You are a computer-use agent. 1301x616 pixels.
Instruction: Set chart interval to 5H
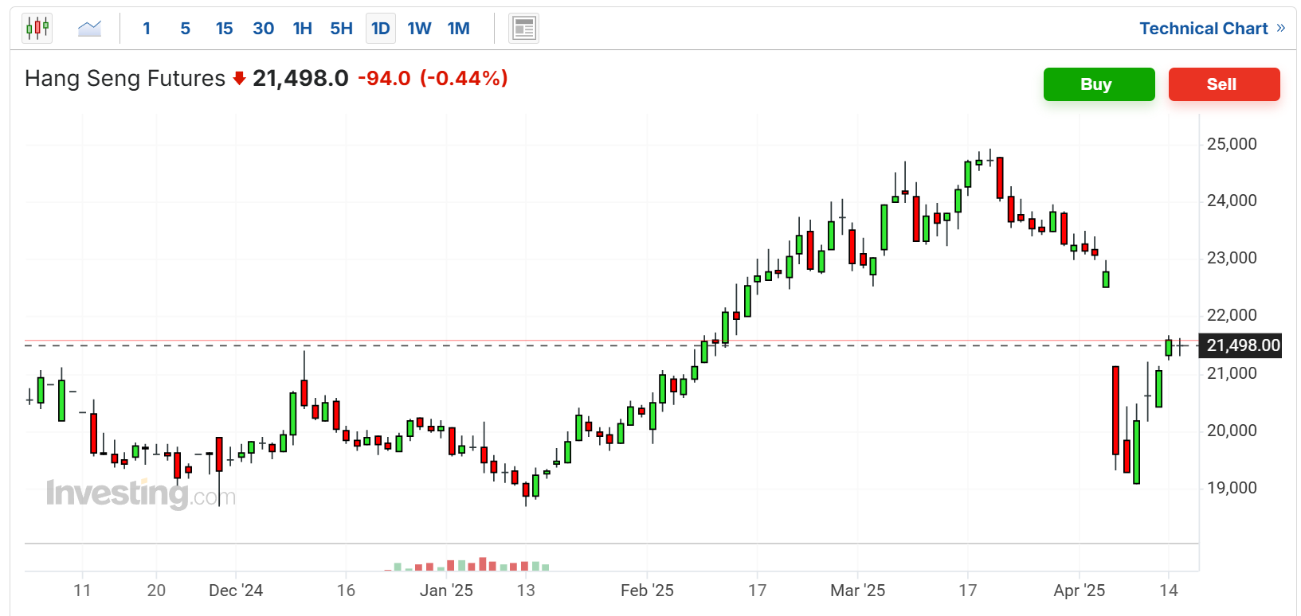341,29
